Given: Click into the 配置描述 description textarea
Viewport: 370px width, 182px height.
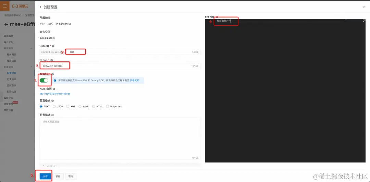Looking at the screenshot, I should 120,139.
